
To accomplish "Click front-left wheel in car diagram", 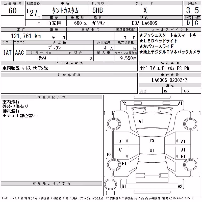I will tap(114, 124).
